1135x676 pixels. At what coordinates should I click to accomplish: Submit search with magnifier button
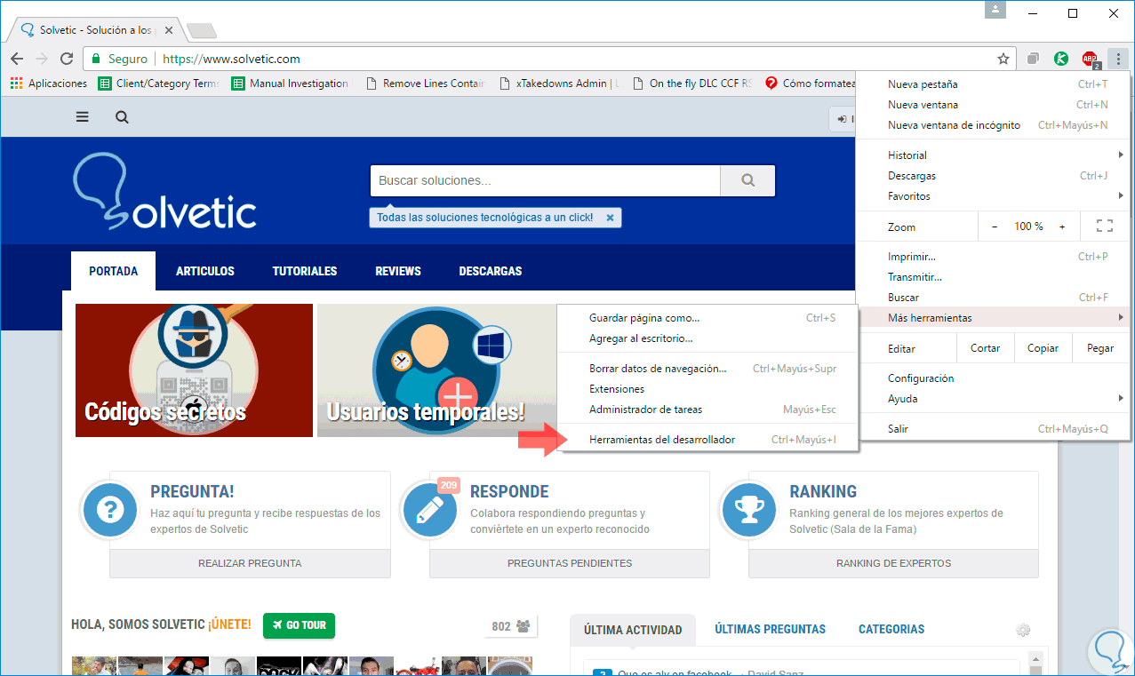point(747,180)
